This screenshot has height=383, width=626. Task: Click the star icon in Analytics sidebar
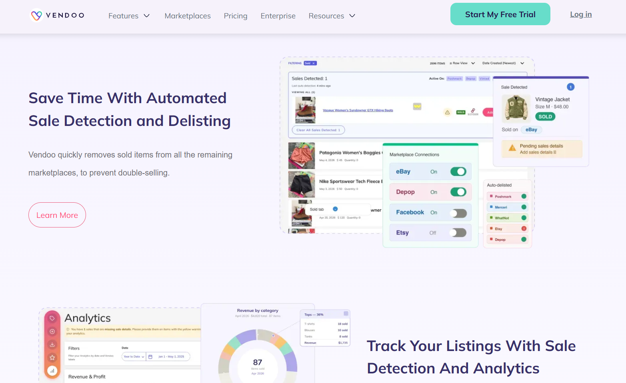click(x=52, y=357)
